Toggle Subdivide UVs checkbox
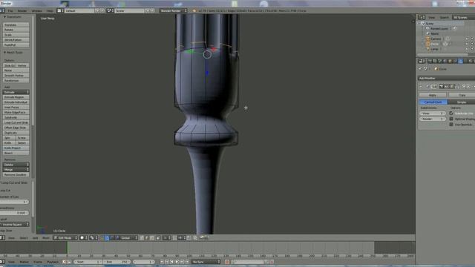 (451, 113)
